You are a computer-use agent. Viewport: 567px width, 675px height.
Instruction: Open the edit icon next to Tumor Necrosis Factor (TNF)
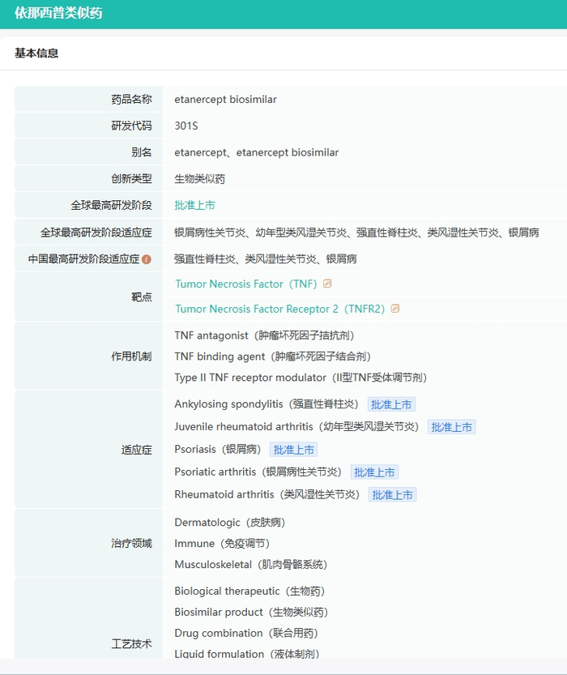[327, 284]
